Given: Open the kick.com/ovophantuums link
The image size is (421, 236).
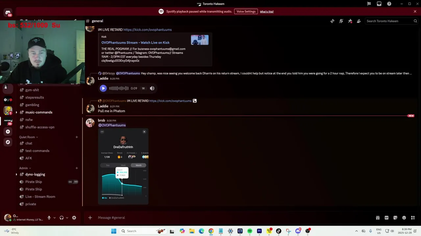Looking at the screenshot, I should [147, 29].
